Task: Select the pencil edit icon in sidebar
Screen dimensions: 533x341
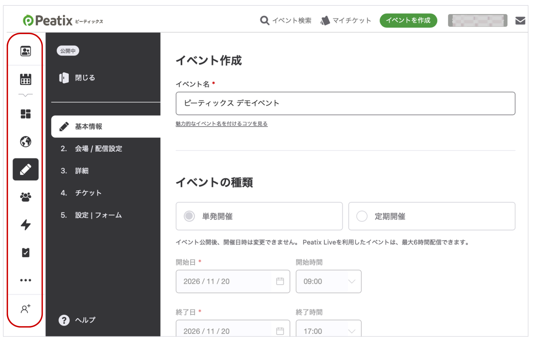Action: coord(26,169)
